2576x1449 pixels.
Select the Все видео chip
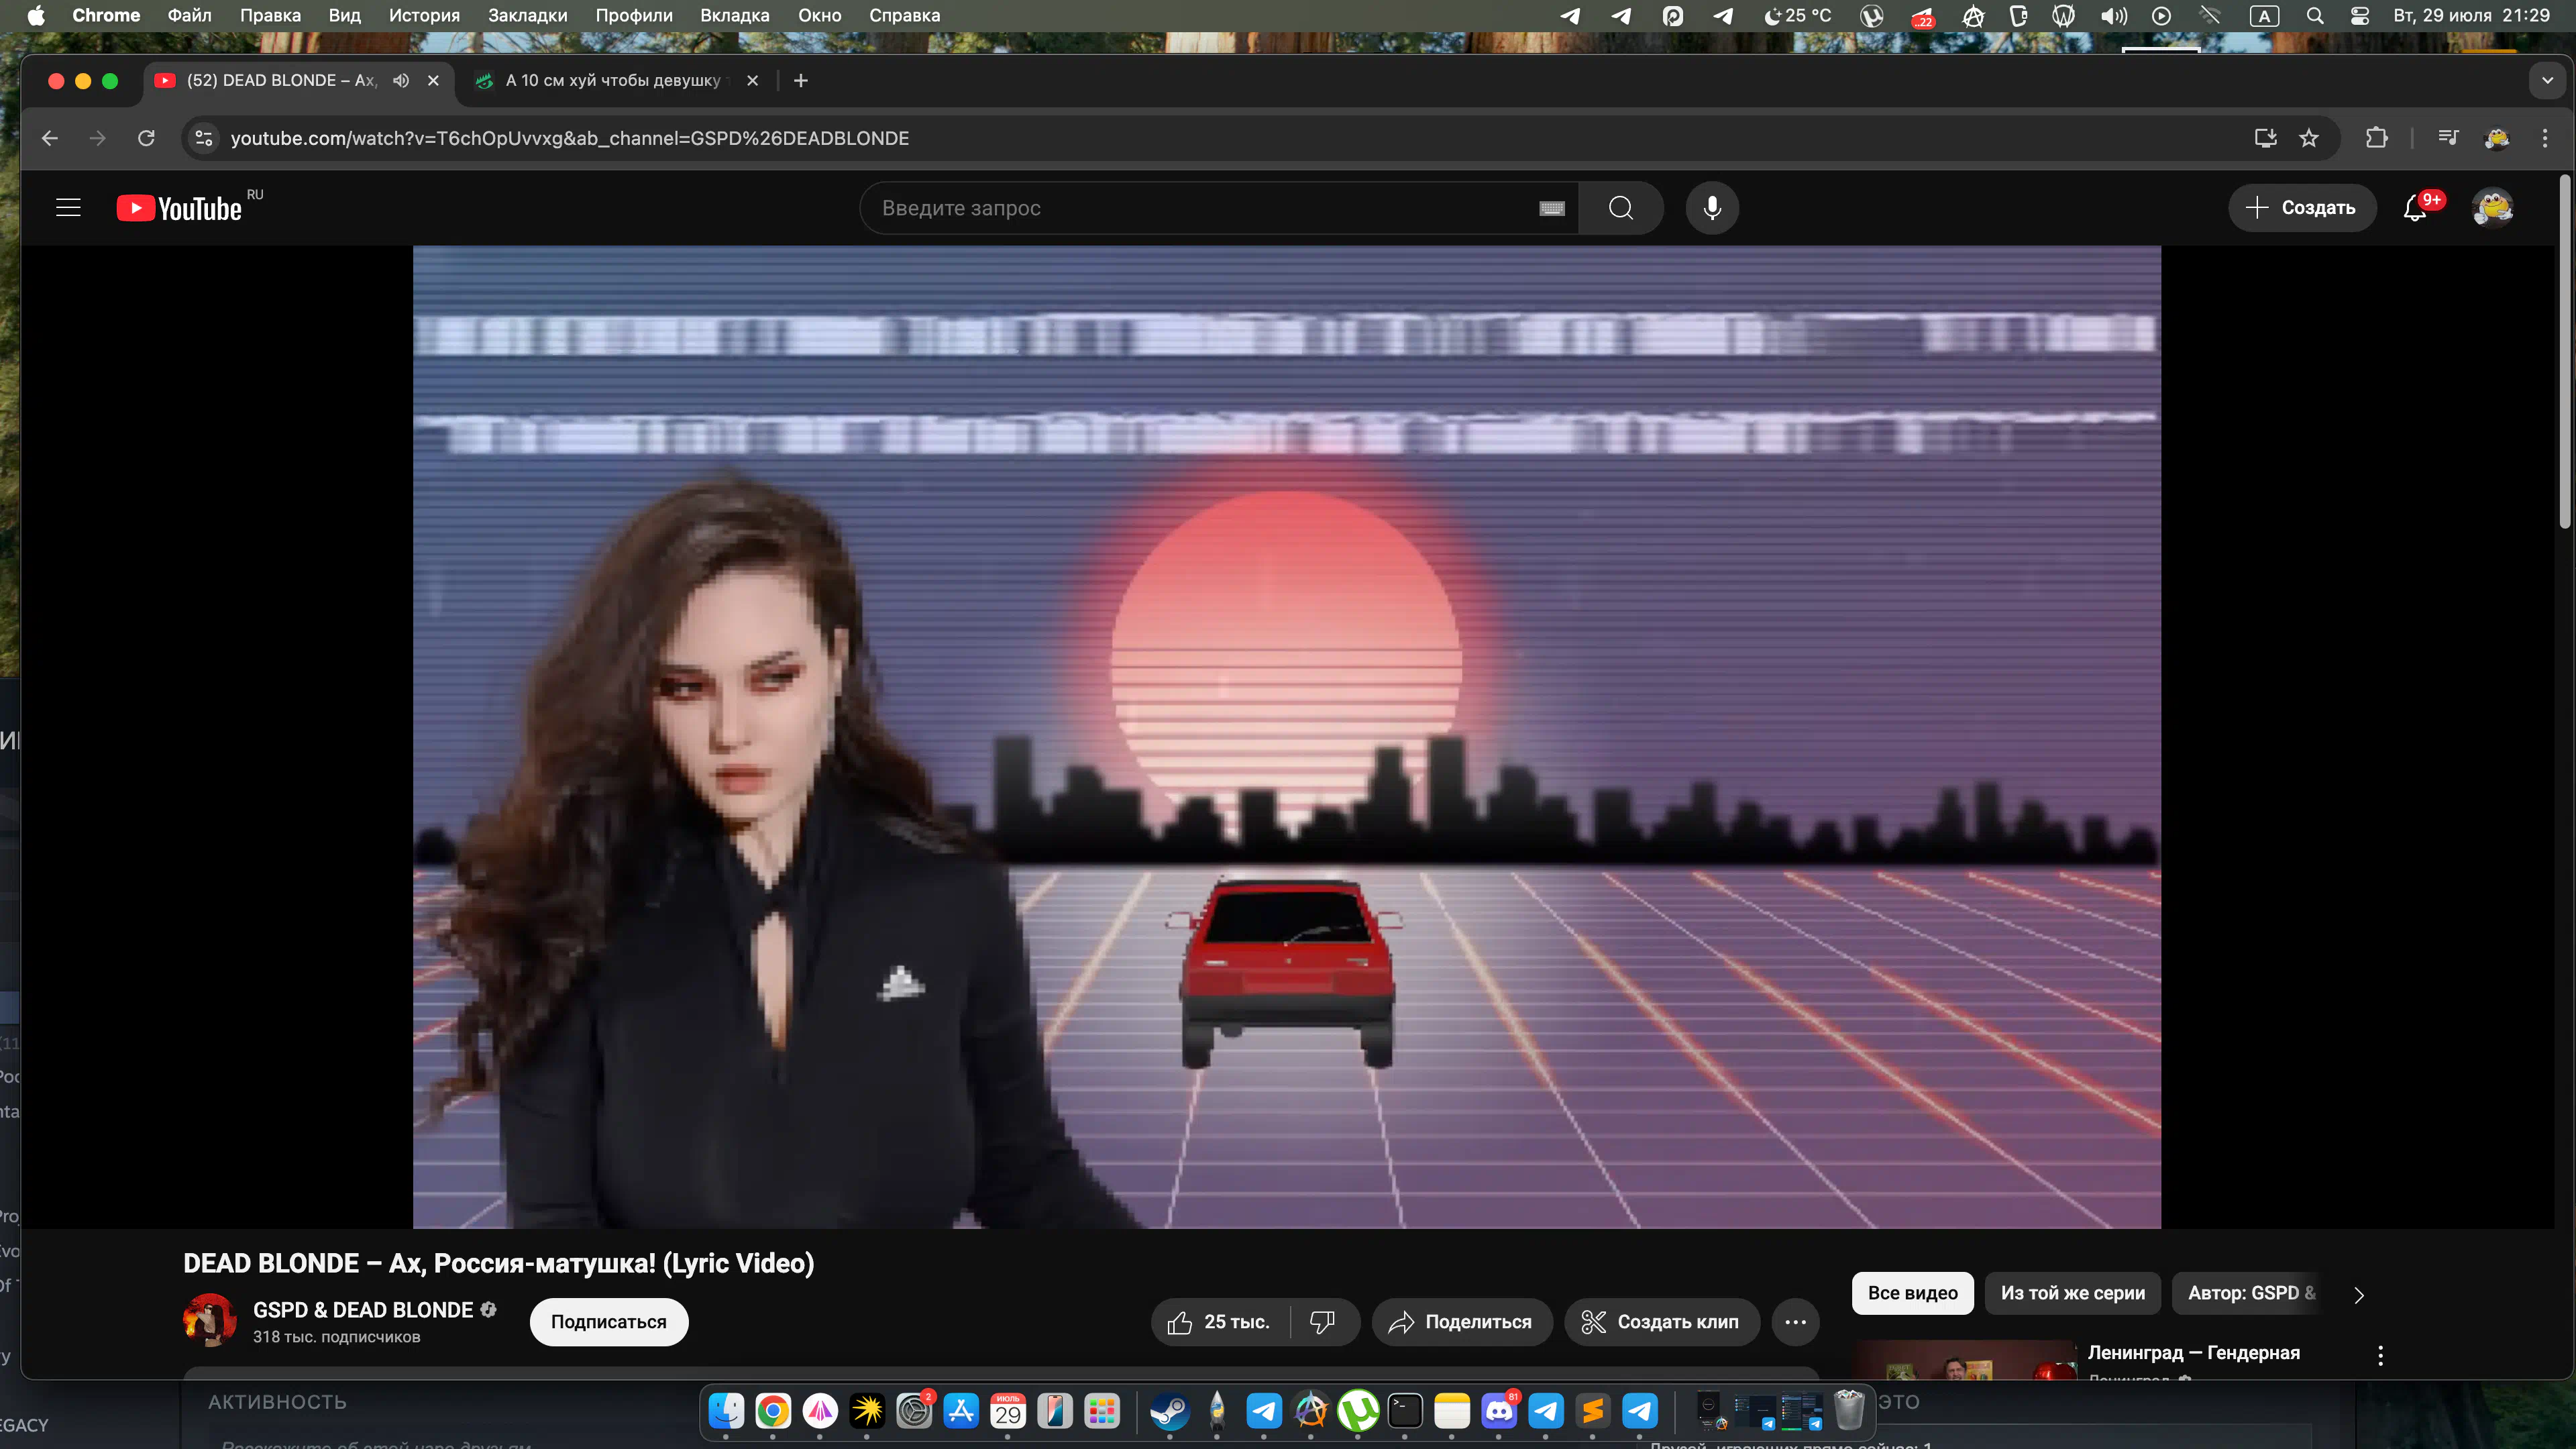1912,1293
